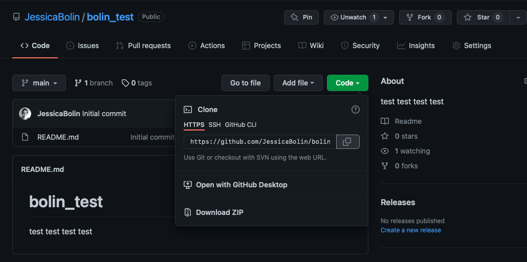Click Create a new release link
This screenshot has width=527, height=262.
coord(410,230)
